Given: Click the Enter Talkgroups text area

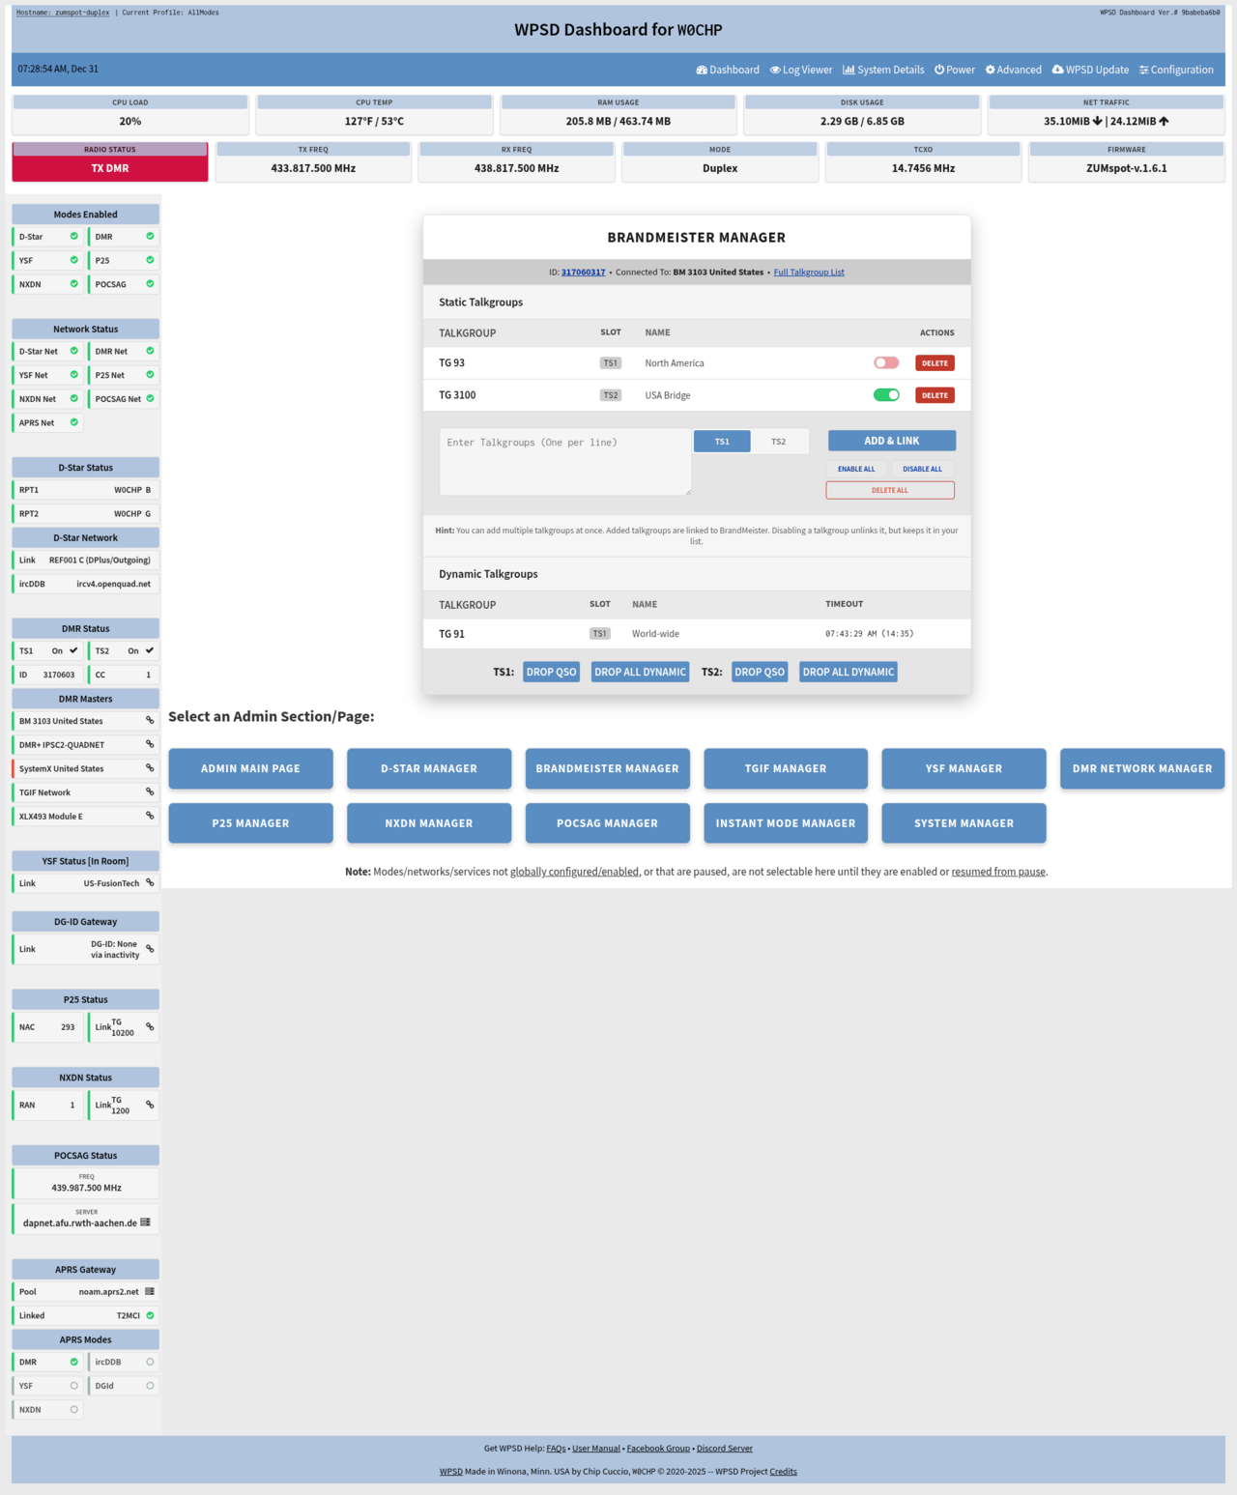Looking at the screenshot, I should tap(565, 462).
